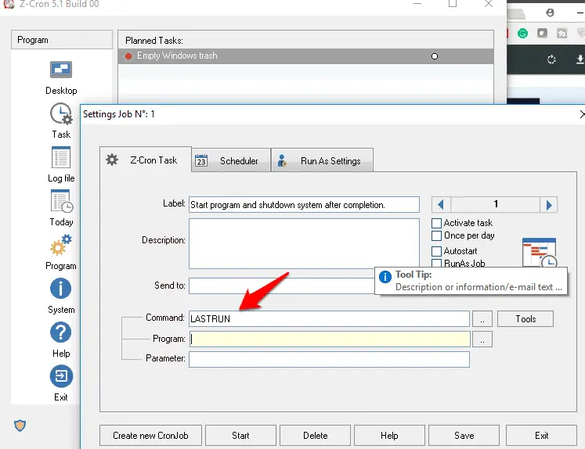This screenshot has height=449, width=585.
Task: Go to next job with right arrow
Action: pyautogui.click(x=549, y=205)
